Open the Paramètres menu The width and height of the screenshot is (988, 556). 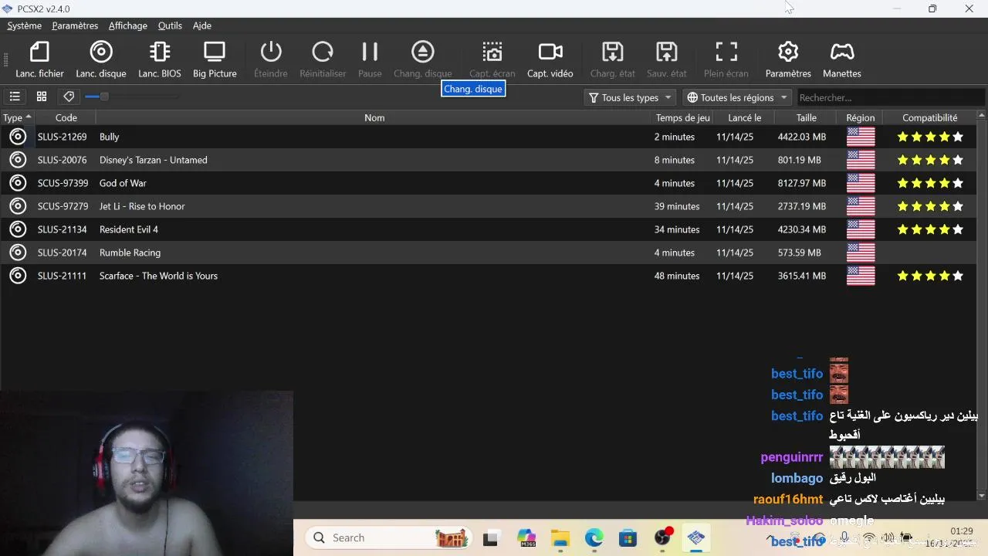[75, 25]
